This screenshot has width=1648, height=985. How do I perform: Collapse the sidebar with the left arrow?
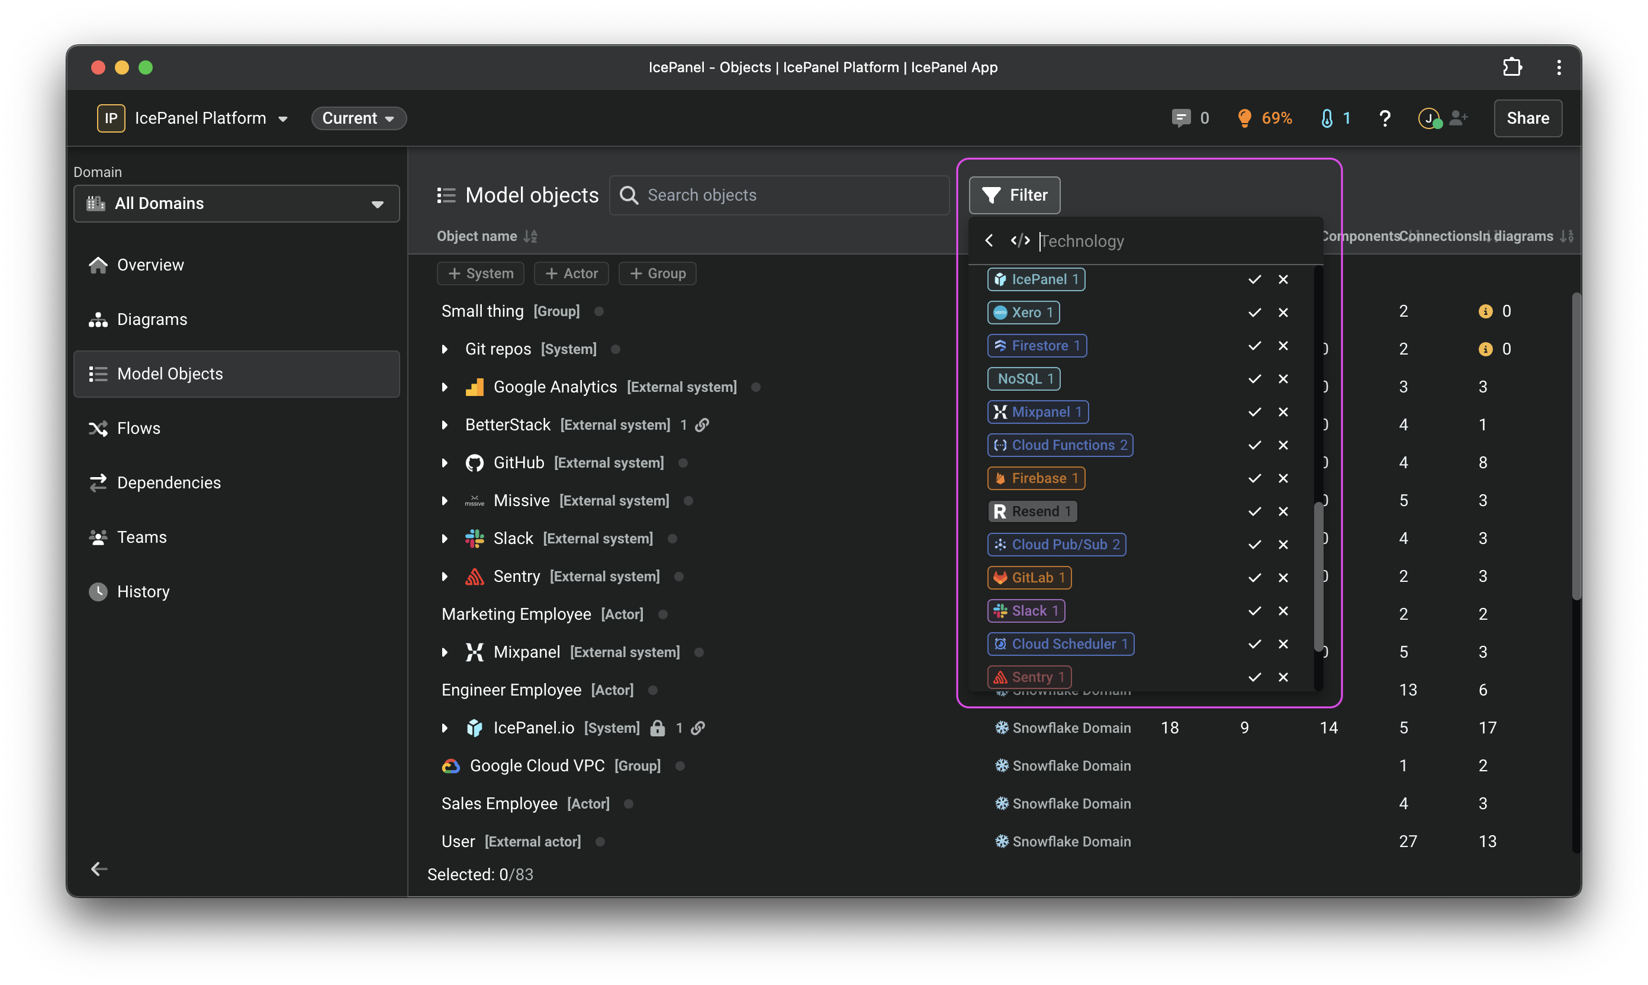(99, 869)
